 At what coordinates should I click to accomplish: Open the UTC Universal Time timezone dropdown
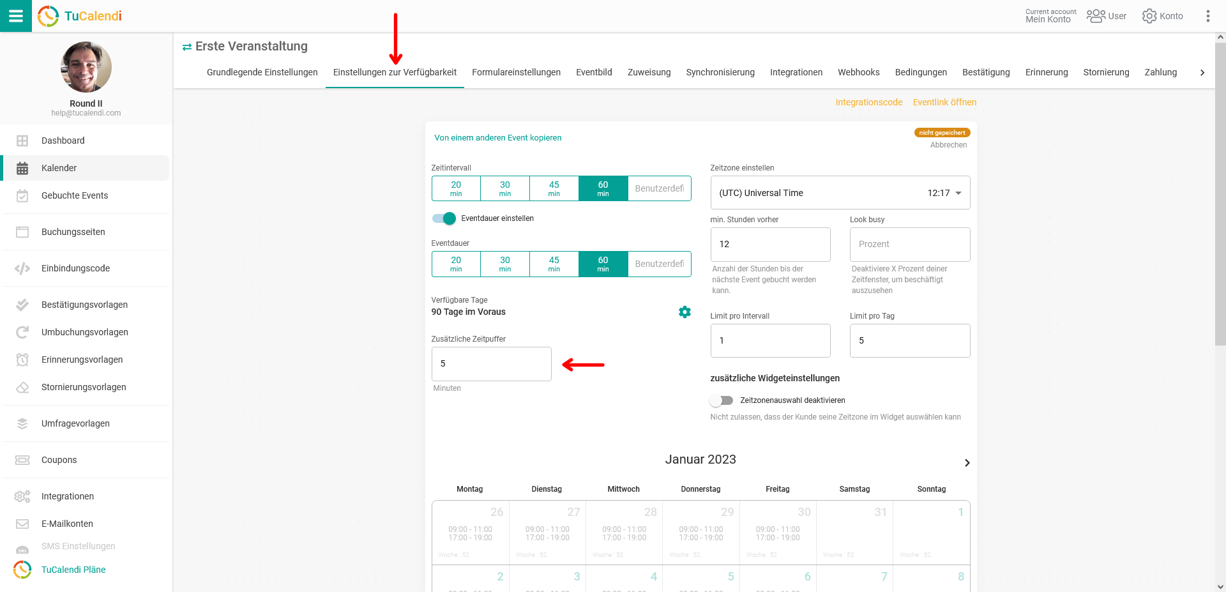coord(840,193)
